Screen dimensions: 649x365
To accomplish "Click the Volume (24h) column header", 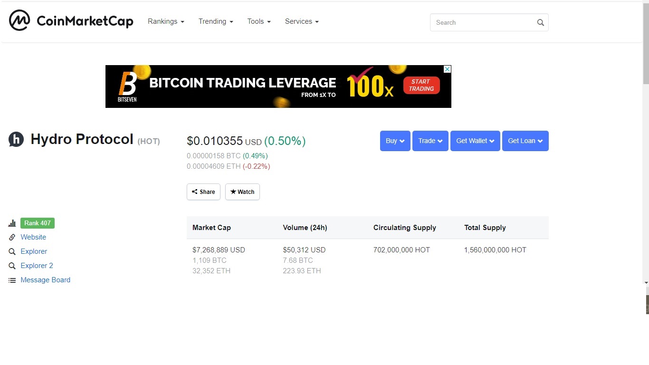I will 305,228.
